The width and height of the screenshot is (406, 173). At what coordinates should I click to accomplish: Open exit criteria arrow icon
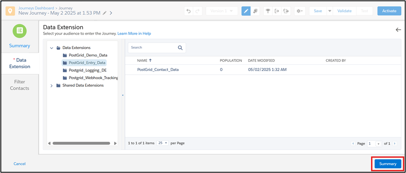277,11
